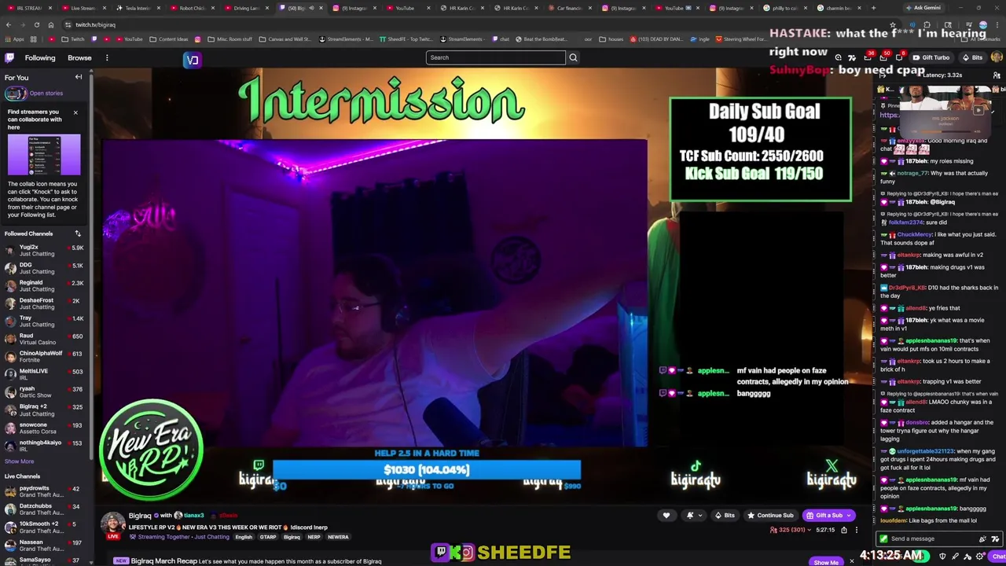Click the Twitch search input field
The image size is (1006, 566).
tap(495, 57)
